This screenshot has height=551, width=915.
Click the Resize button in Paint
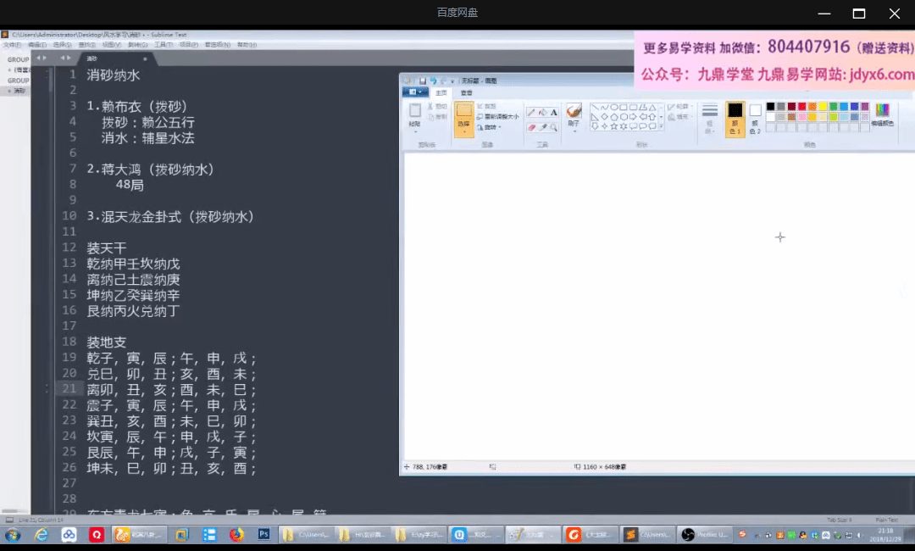501,116
